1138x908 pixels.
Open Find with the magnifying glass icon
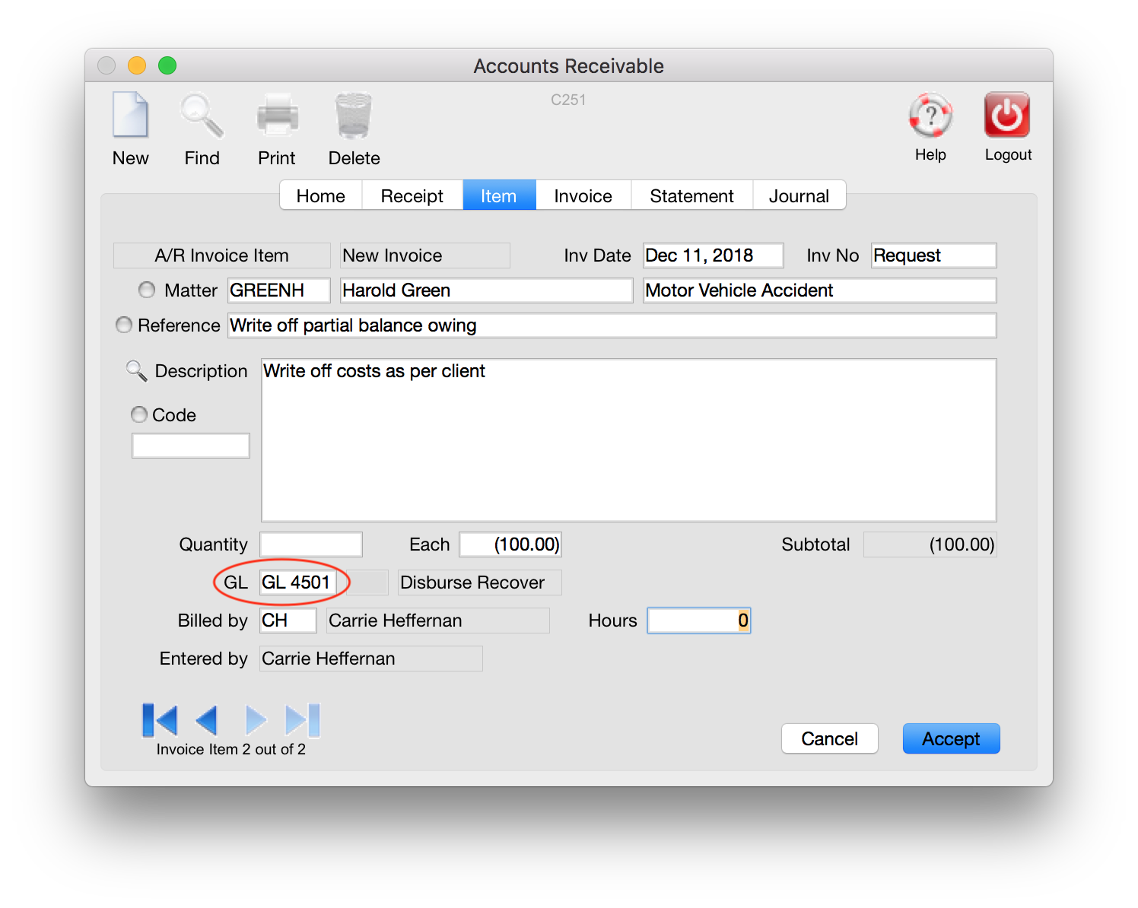202,116
